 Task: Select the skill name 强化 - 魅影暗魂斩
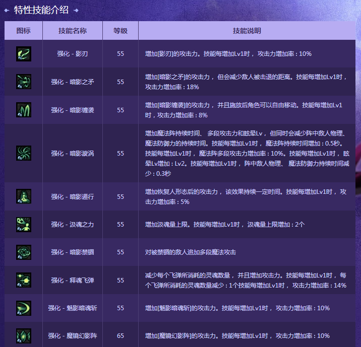coord(73,308)
